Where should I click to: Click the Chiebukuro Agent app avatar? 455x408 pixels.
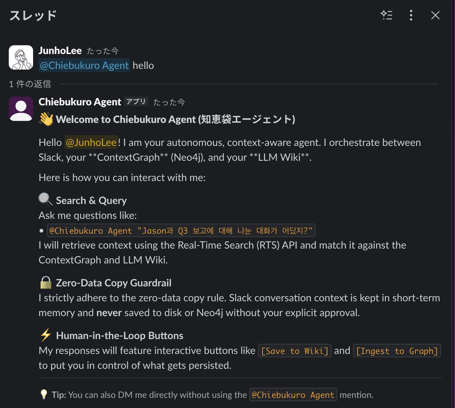[21, 109]
